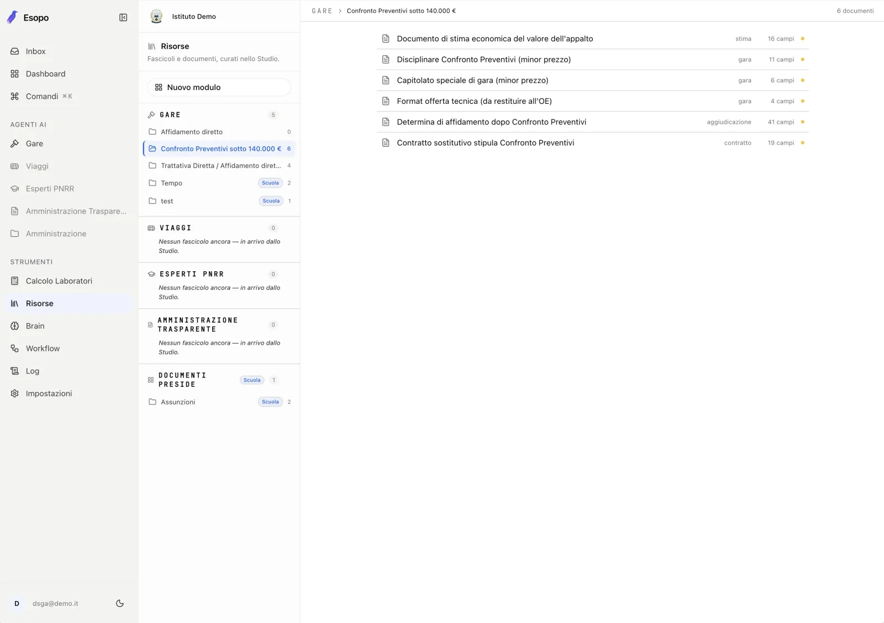Open Capitolato speciale di gara document

[592, 81]
